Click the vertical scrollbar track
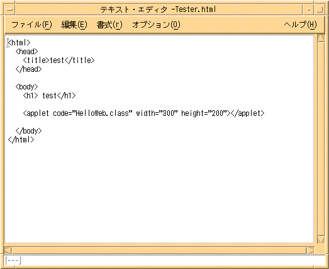The width and height of the screenshot is (329, 269). coord(321,139)
